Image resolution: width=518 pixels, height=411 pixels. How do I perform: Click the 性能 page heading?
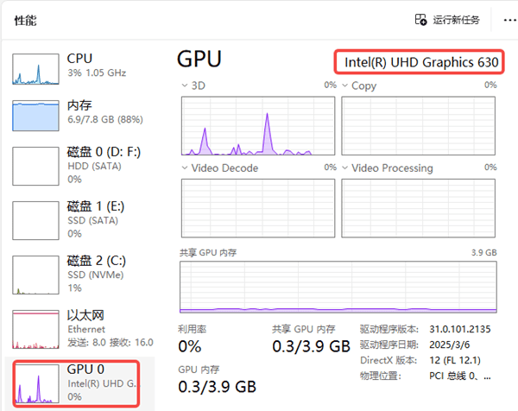point(26,20)
